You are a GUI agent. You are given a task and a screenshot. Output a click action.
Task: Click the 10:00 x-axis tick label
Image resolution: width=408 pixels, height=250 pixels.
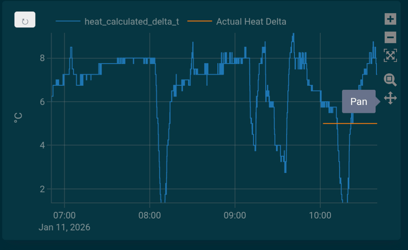319,215
